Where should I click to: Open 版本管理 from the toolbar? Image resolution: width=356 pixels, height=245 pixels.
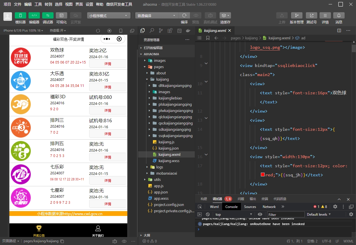pos(297,15)
